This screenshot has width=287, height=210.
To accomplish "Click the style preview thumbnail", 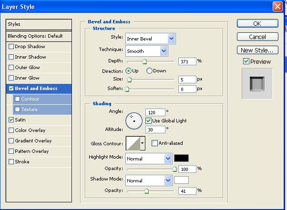I will point(257,84).
